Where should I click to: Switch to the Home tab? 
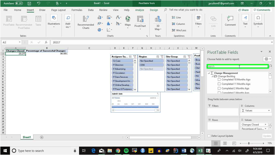(x=18, y=10)
